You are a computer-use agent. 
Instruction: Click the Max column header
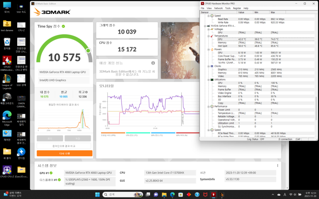click(278, 12)
